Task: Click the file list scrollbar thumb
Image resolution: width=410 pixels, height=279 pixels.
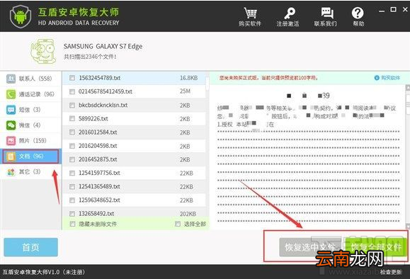Action: pos(207,83)
